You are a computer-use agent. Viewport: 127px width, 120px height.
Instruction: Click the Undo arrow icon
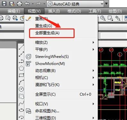tap(27, 4)
